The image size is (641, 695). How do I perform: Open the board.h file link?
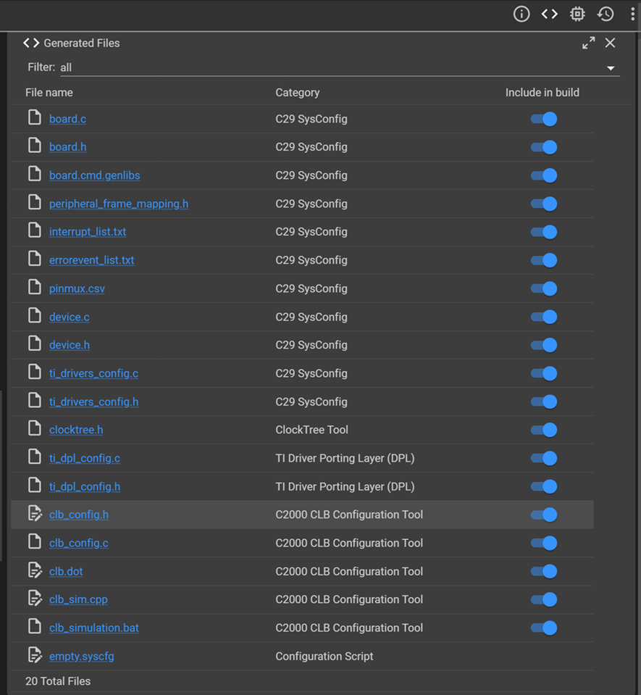click(68, 147)
